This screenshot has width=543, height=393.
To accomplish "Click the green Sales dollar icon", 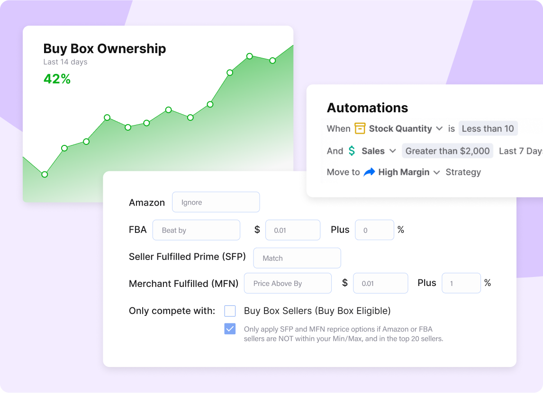I will (x=352, y=151).
